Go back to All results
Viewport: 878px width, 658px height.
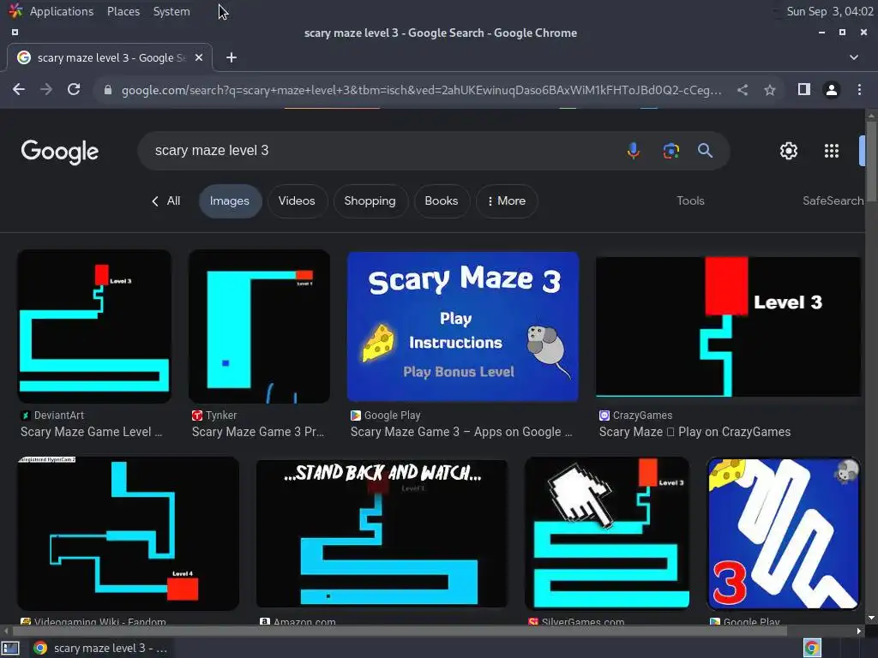tap(165, 200)
